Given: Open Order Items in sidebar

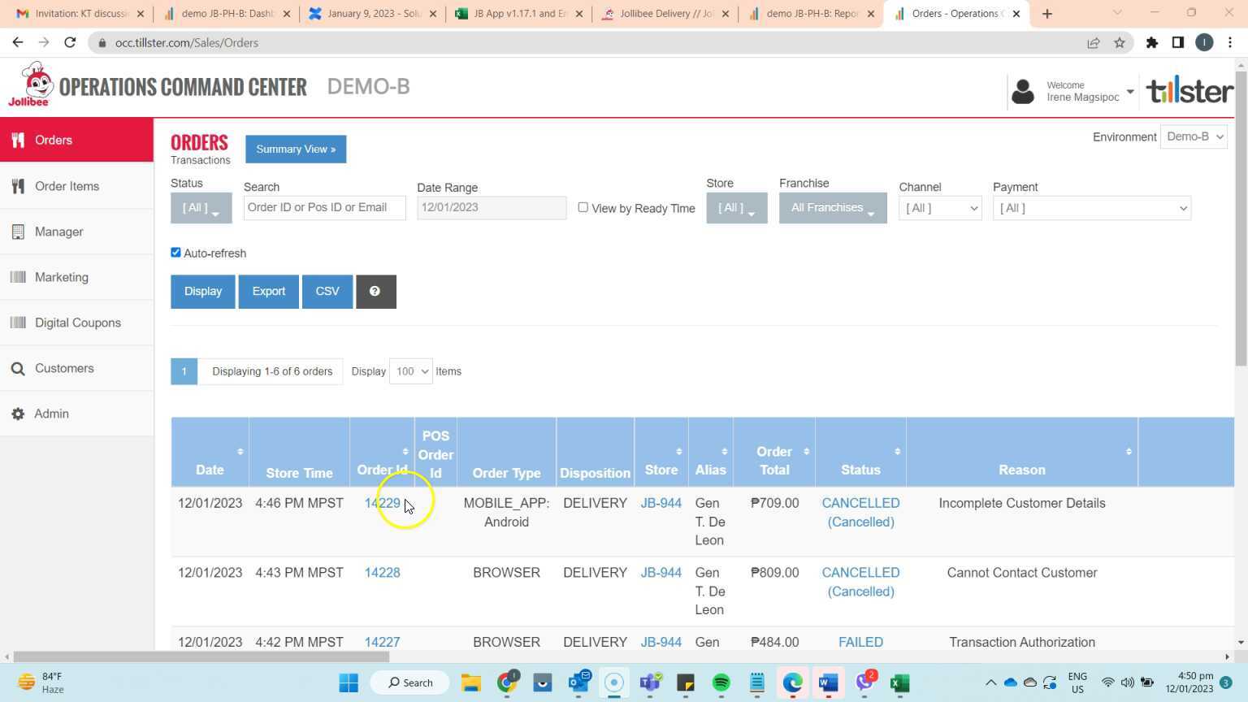Looking at the screenshot, I should [67, 186].
